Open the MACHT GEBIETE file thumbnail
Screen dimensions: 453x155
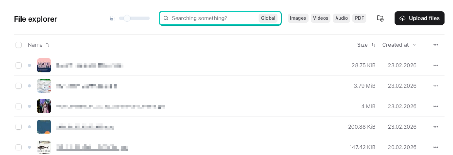click(44, 65)
